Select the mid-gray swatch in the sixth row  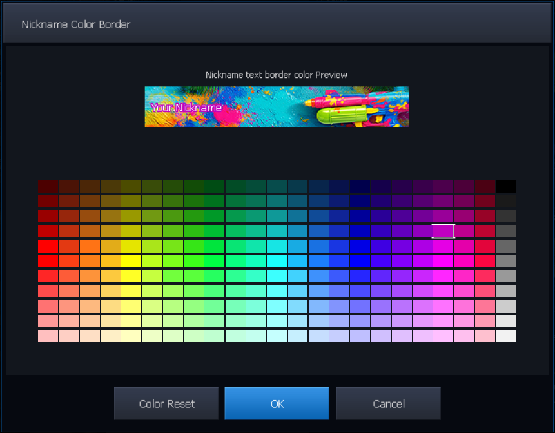click(505, 261)
